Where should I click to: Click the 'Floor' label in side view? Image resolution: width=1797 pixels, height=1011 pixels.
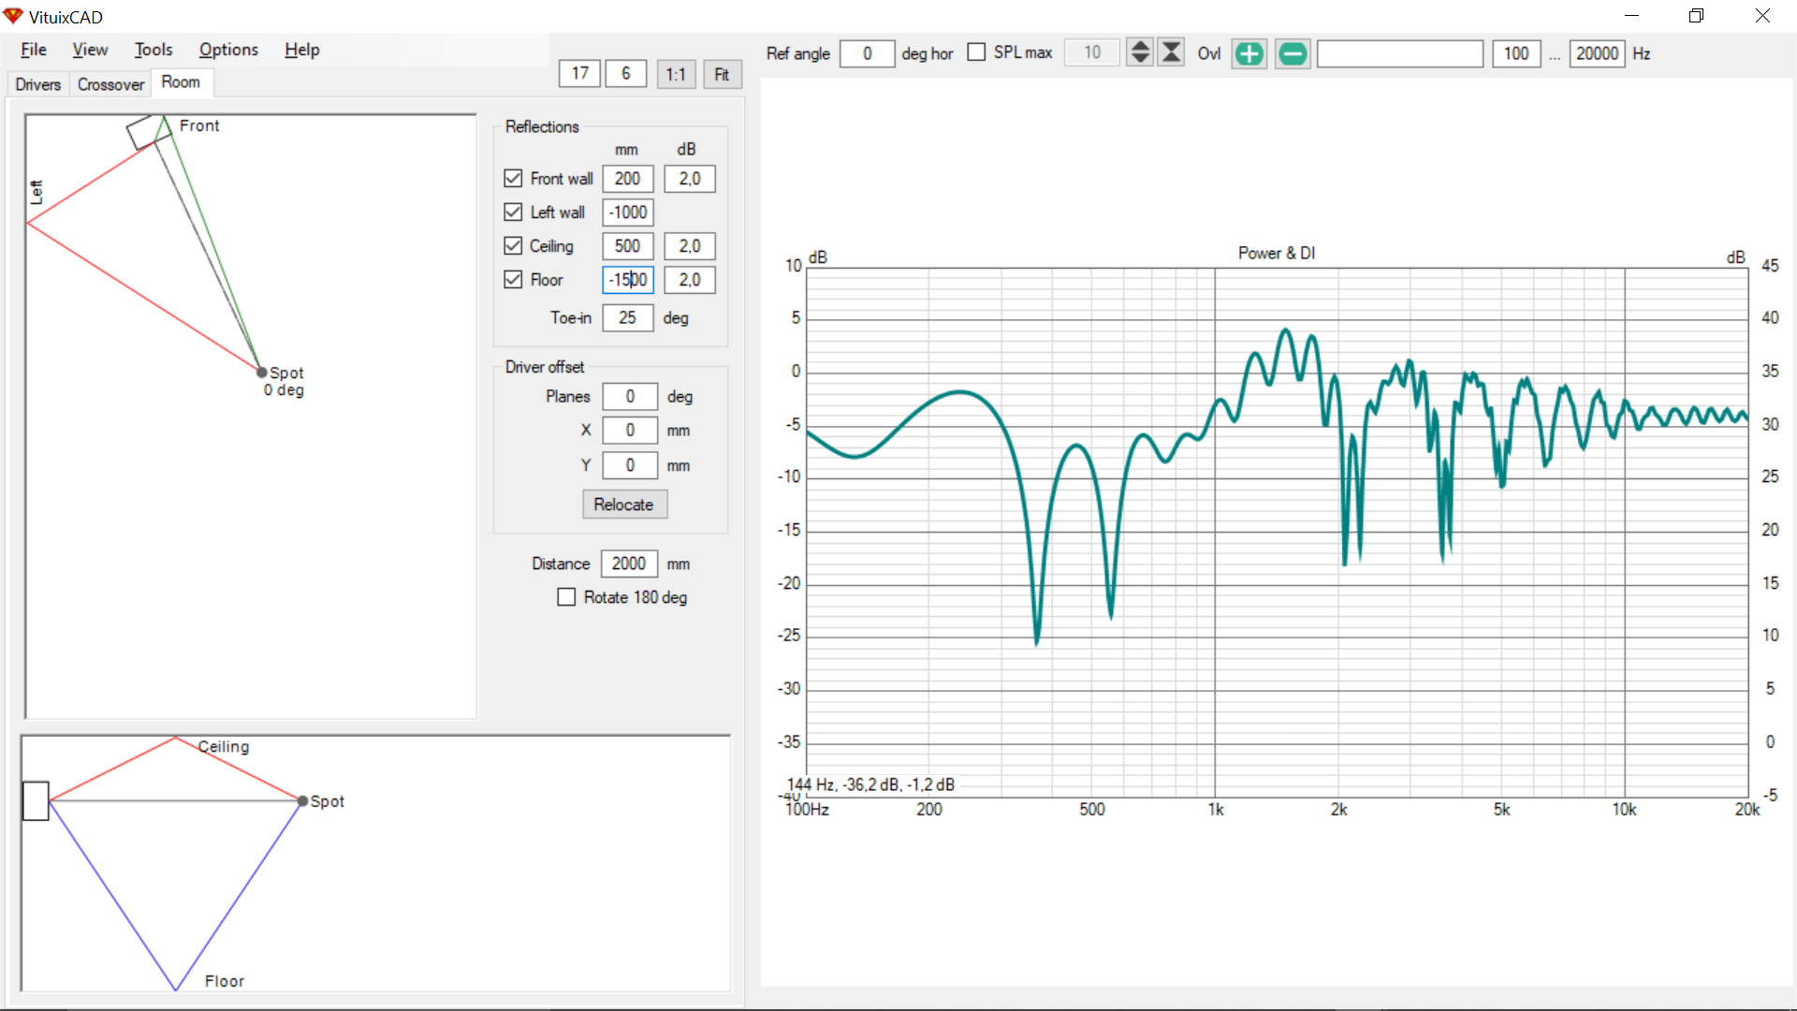pos(225,981)
